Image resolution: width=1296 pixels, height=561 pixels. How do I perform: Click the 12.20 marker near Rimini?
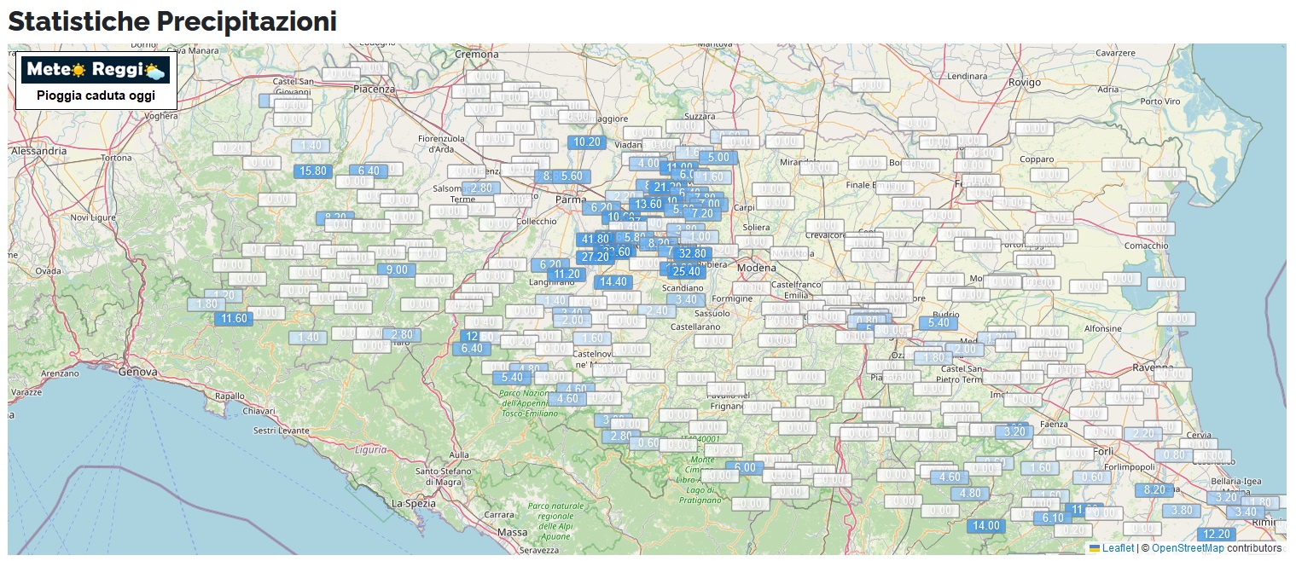[1216, 535]
